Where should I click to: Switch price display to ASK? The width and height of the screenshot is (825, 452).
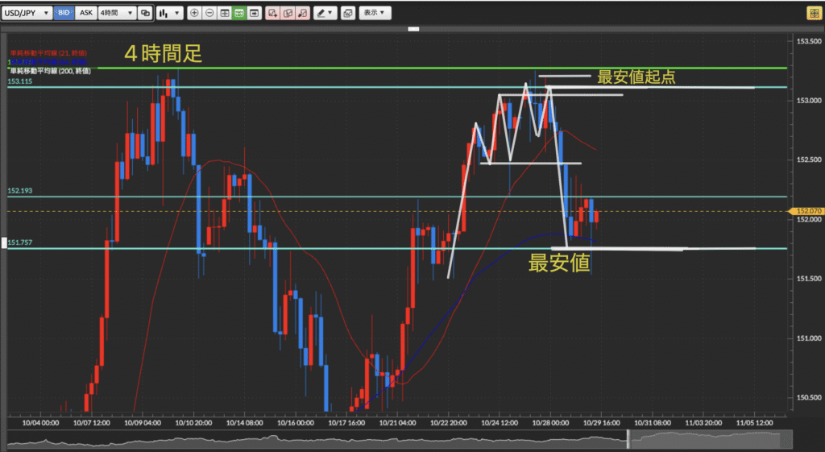point(85,13)
